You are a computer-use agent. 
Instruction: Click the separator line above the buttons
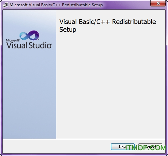click(84, 139)
